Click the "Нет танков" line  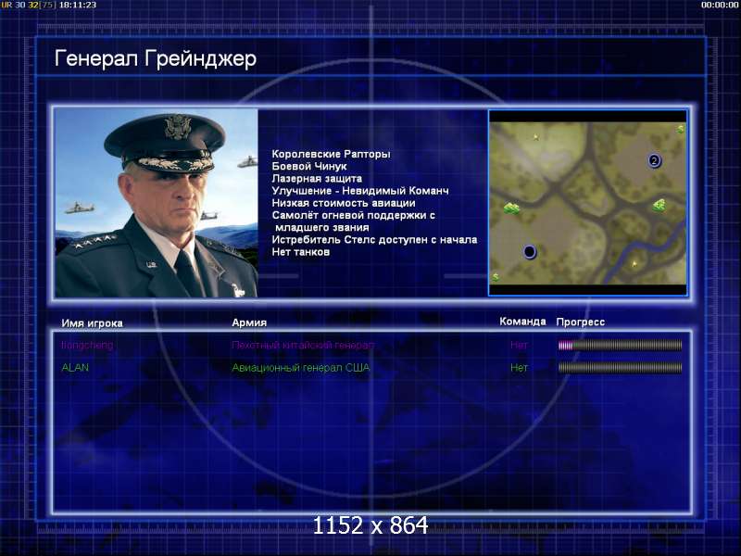[300, 252]
